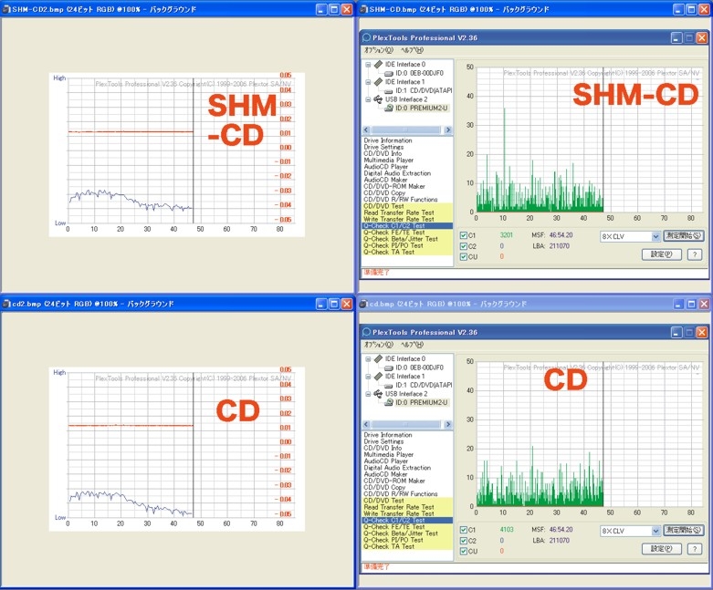
Task: Click PlexTools logo icon in cd.bmp window
Action: 366,332
